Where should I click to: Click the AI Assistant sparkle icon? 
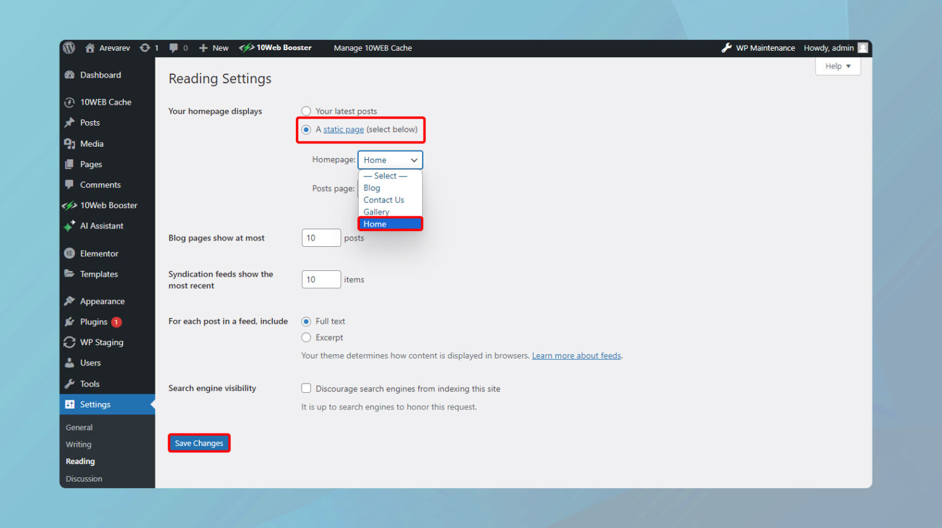click(70, 226)
